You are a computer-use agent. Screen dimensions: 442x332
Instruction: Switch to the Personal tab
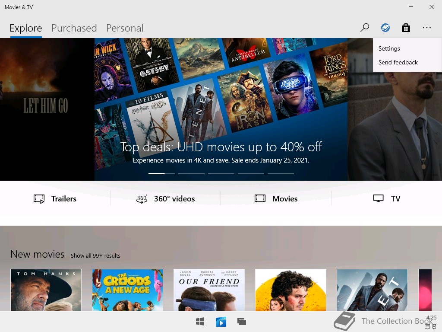click(125, 28)
